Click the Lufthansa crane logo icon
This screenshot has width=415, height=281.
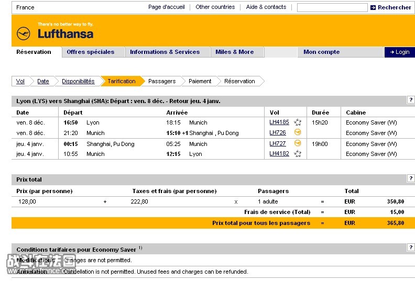point(23,33)
